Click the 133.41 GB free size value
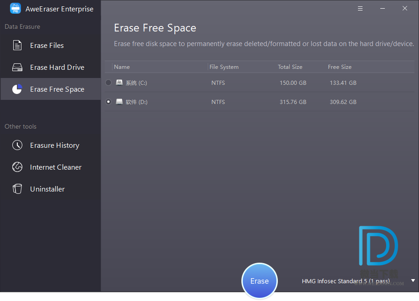This screenshot has width=419, height=301. click(x=343, y=83)
